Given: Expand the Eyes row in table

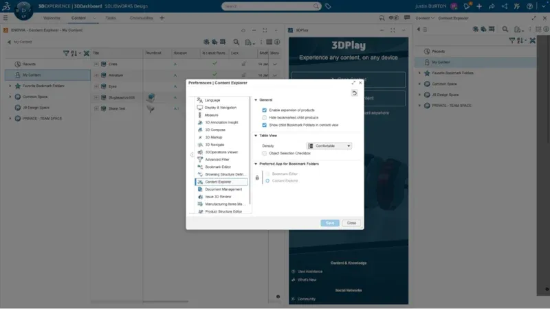Looking at the screenshot, I should click(96, 86).
